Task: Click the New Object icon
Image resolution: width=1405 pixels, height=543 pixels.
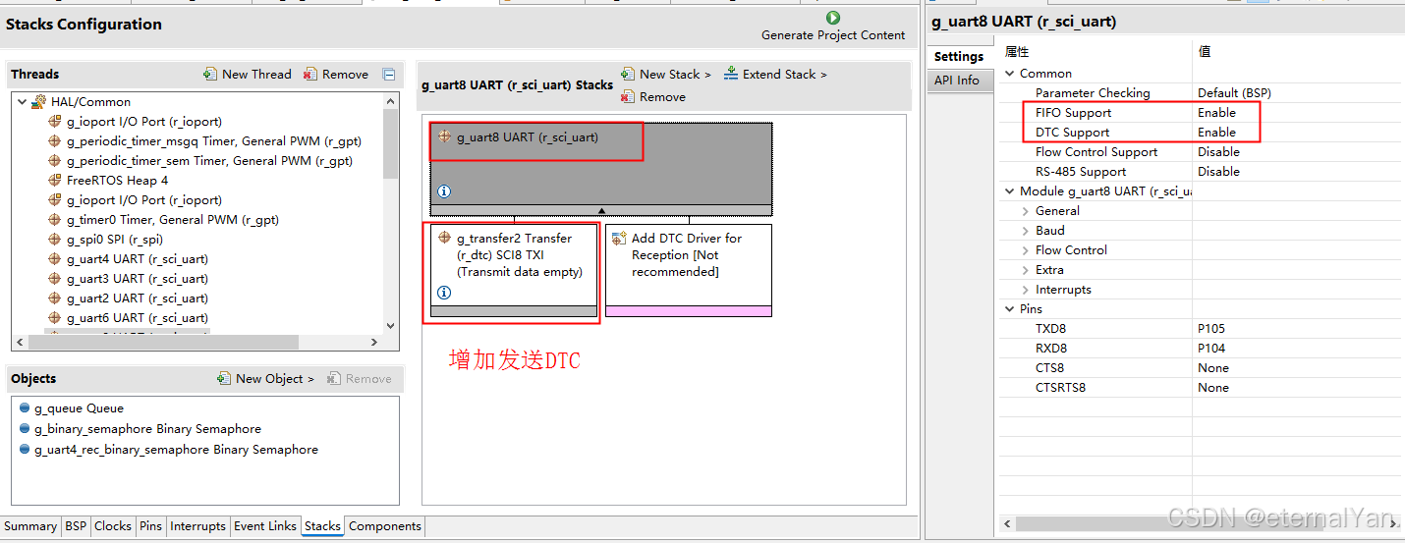Action: click(x=224, y=378)
